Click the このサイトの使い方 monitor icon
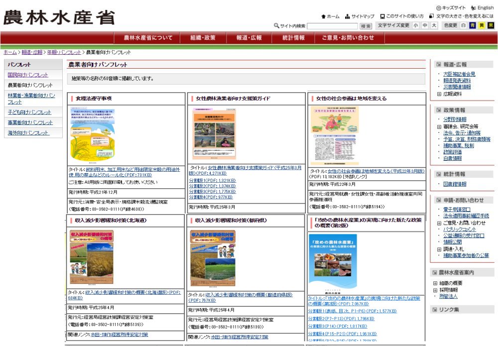 click(x=382, y=16)
